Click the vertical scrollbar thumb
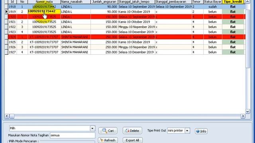This screenshot has width=255, height=143. click(x=247, y=39)
